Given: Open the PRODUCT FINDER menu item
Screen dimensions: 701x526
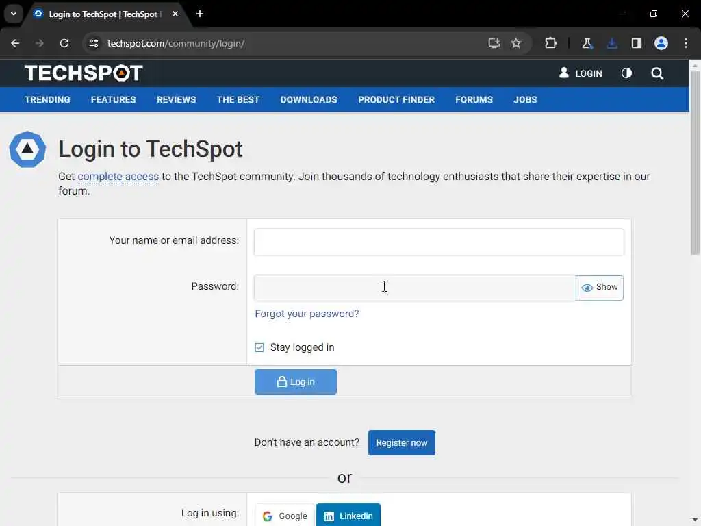Looking at the screenshot, I should tap(396, 100).
